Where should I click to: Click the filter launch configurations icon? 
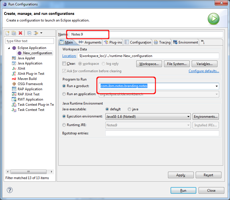tap(36, 33)
